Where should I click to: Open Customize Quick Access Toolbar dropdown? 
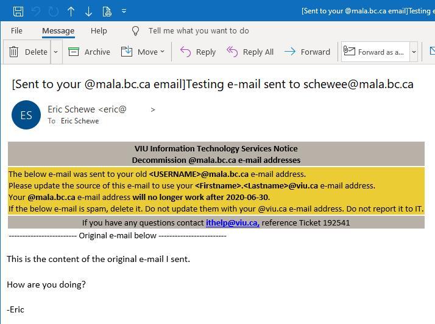click(124, 11)
